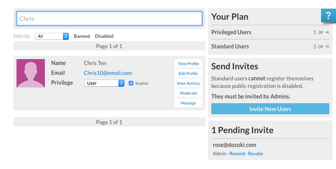Viewport: 336px width, 169px height.
Task: Expand the Privilege dropdown set to User
Action: (x=104, y=83)
